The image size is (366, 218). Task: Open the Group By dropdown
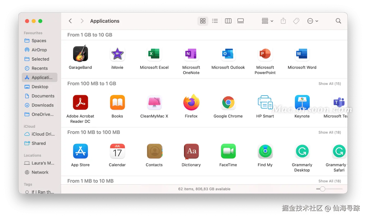[x=267, y=21]
